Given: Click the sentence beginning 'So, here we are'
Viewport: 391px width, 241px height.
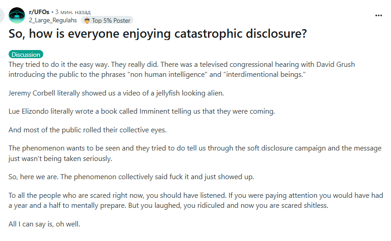Looking at the screenshot, I should [132, 177].
